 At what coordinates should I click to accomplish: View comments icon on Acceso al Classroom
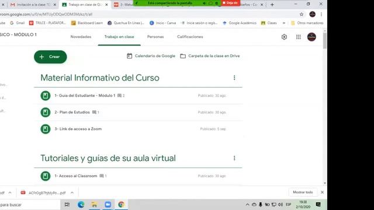pos(102,176)
